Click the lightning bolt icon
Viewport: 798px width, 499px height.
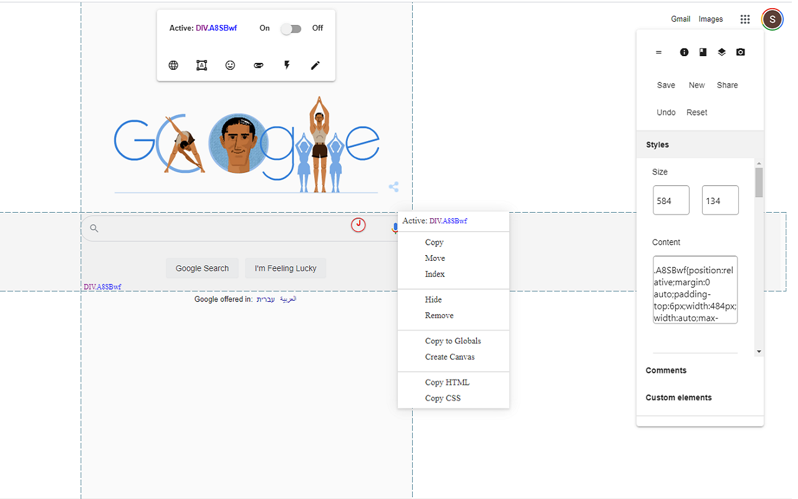[x=287, y=65]
